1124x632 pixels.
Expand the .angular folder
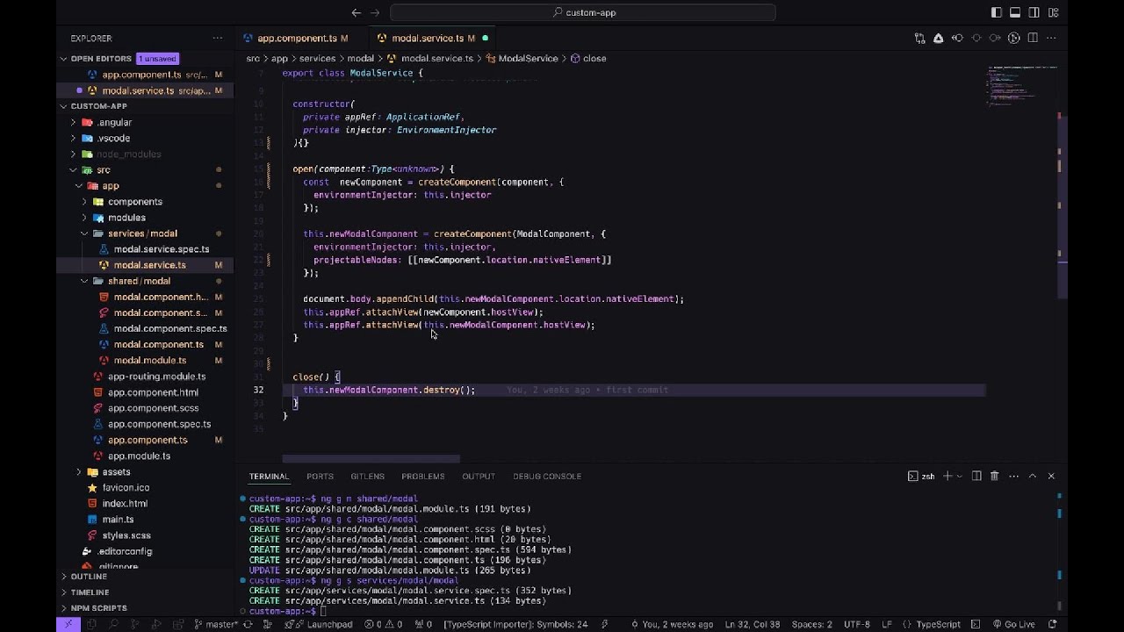pyautogui.click(x=73, y=123)
